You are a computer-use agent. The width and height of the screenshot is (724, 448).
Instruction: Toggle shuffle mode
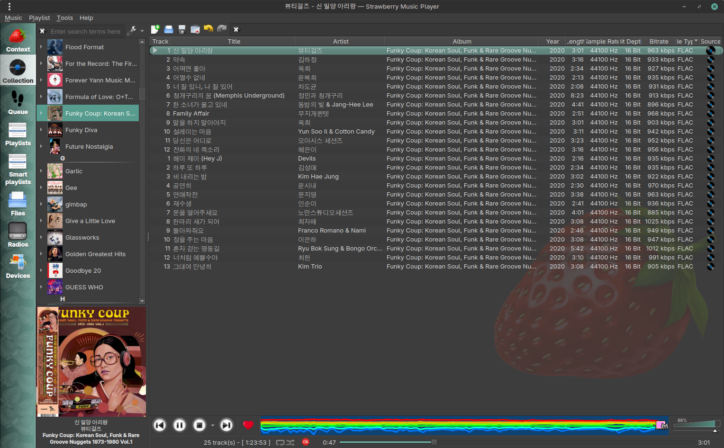point(290,442)
